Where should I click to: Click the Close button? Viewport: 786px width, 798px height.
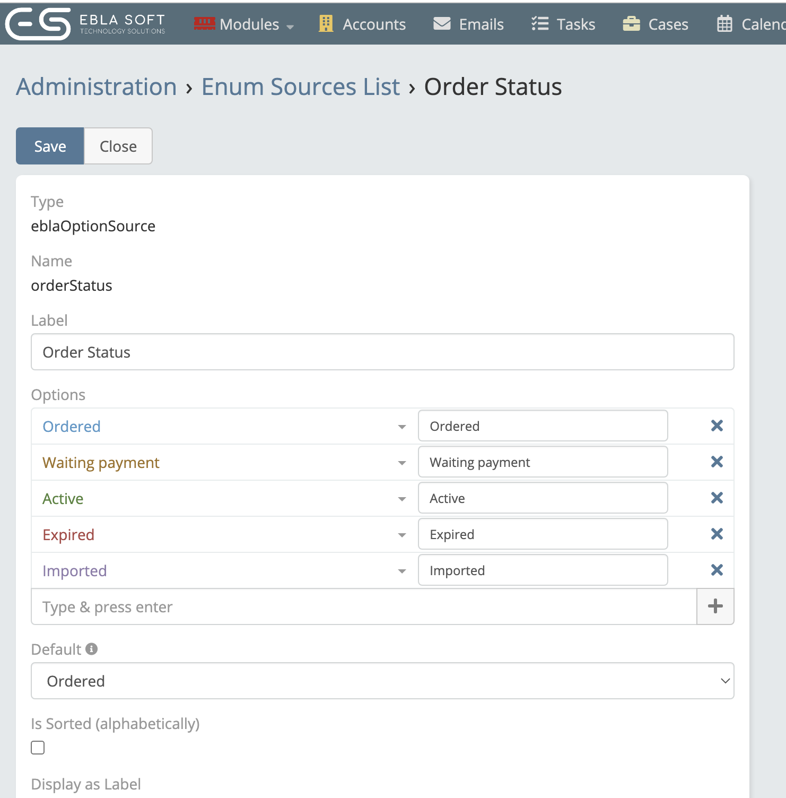(118, 146)
